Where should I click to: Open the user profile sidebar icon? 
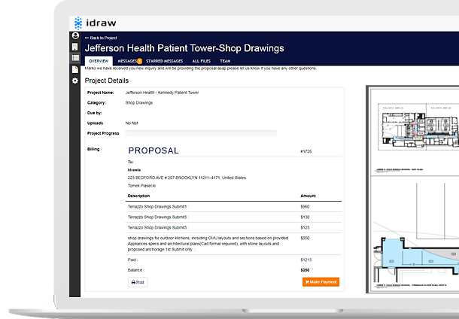click(x=75, y=35)
